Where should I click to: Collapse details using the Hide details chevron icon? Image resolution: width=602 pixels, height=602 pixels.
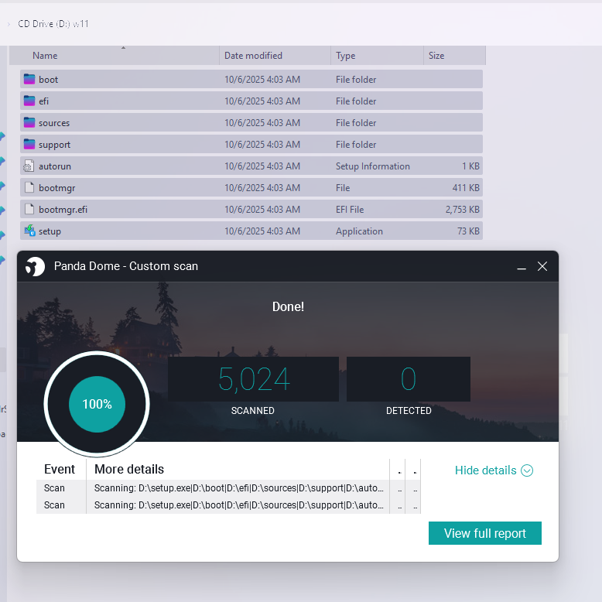coord(527,470)
